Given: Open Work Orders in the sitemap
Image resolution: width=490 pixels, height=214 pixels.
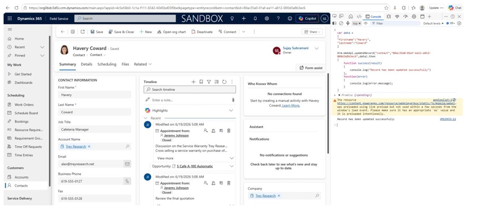Looking at the screenshot, I should click(24, 105).
